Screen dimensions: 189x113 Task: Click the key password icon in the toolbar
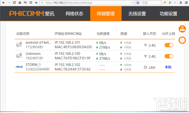point(165,3)
